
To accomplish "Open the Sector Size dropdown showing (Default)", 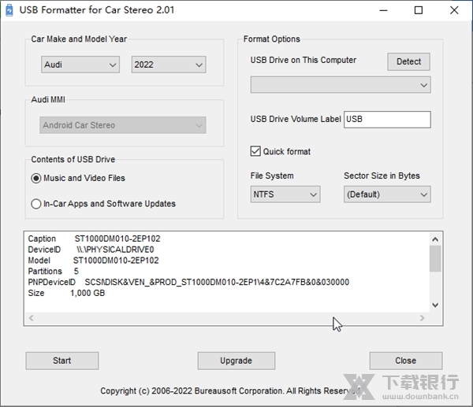I will (x=387, y=194).
